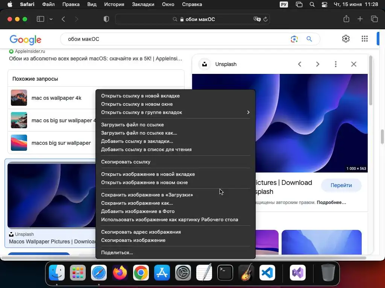385x288 pixels.
Task: Show next image in Unsplash panel
Action: tap(317, 64)
